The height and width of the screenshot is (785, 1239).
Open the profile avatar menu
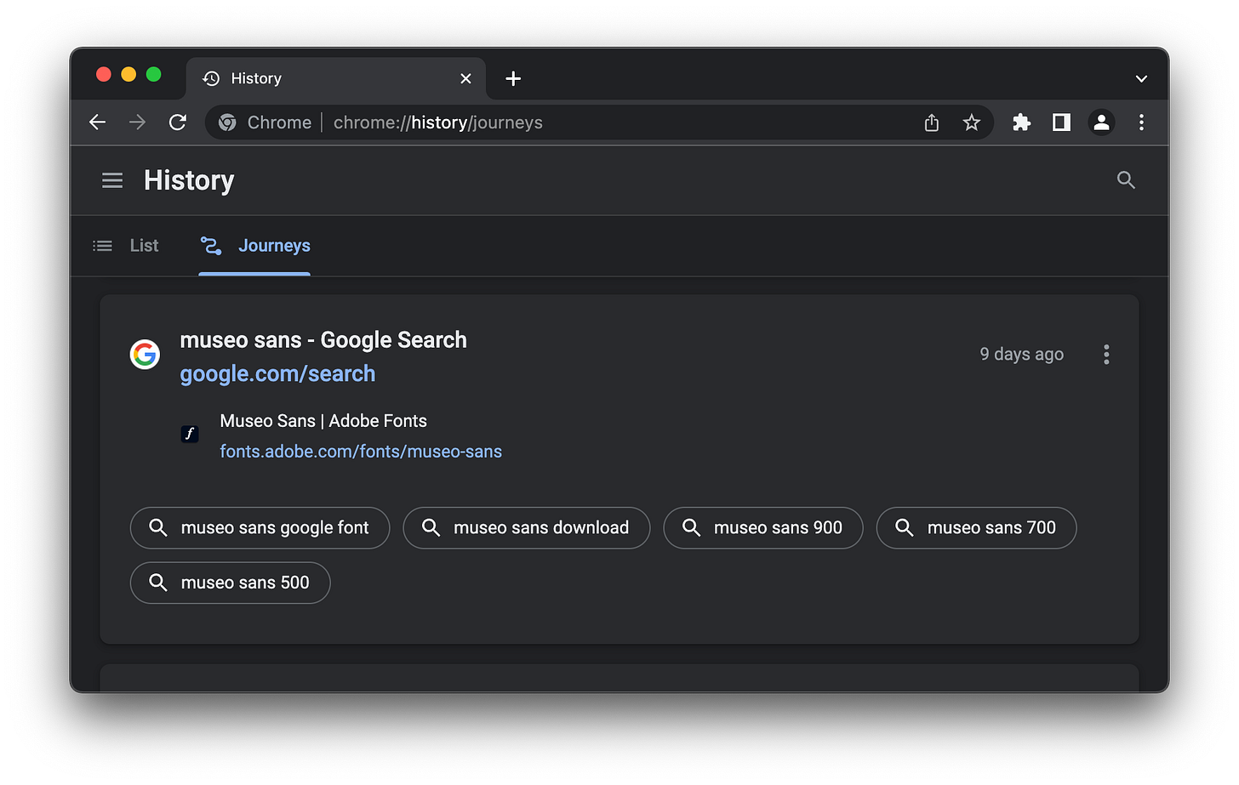pos(1101,122)
